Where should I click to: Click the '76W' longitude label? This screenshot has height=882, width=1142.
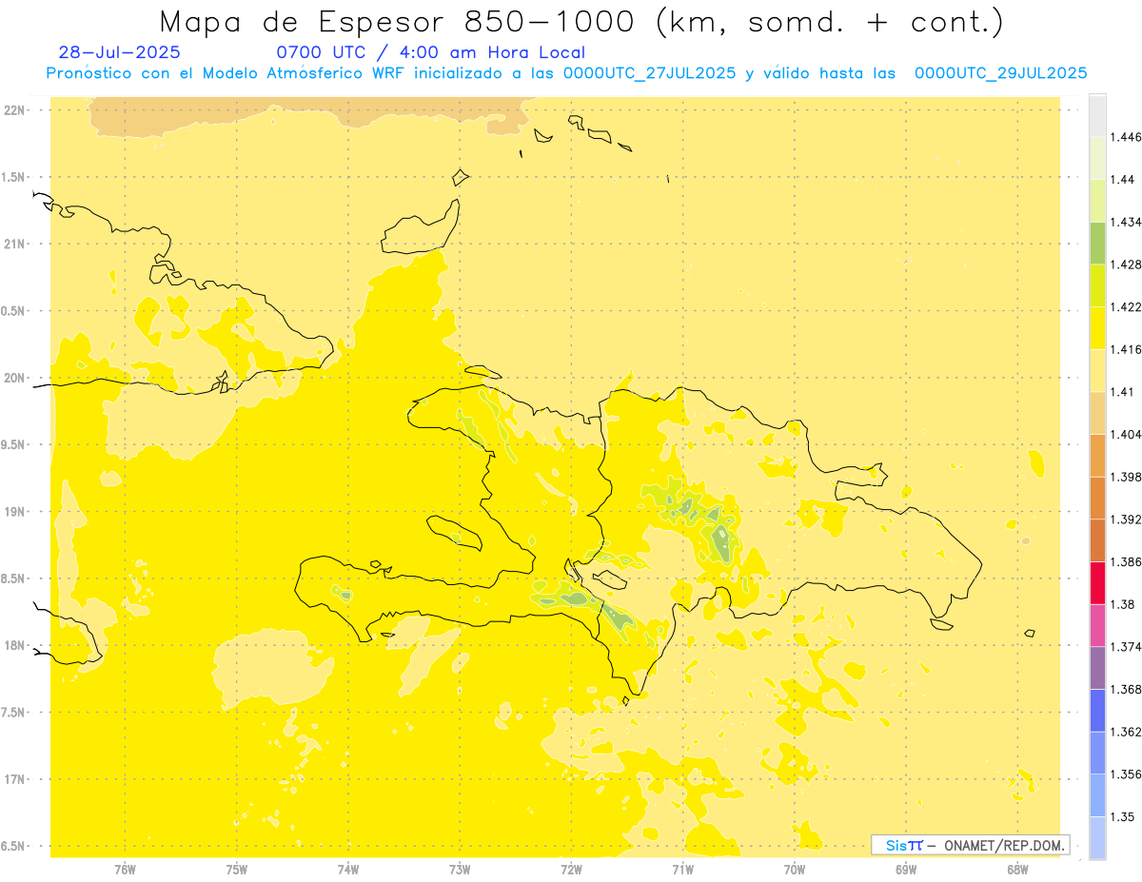[x=125, y=870]
